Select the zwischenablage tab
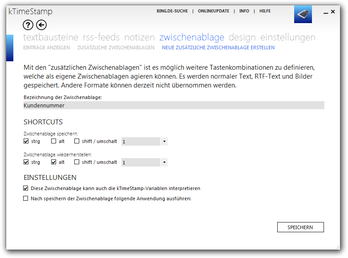Image resolution: width=348 pixels, height=258 pixels. click(x=192, y=37)
